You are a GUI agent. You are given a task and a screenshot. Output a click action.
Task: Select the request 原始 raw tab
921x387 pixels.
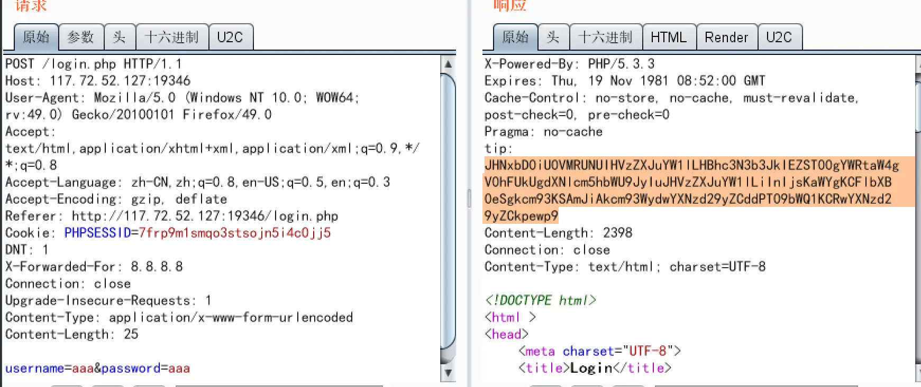pyautogui.click(x=36, y=37)
